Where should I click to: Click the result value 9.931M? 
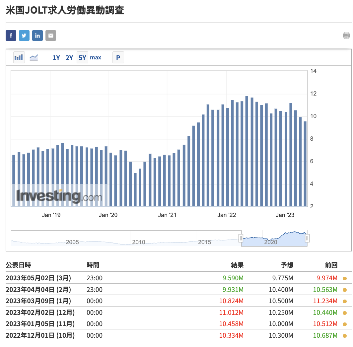tap(233, 289)
